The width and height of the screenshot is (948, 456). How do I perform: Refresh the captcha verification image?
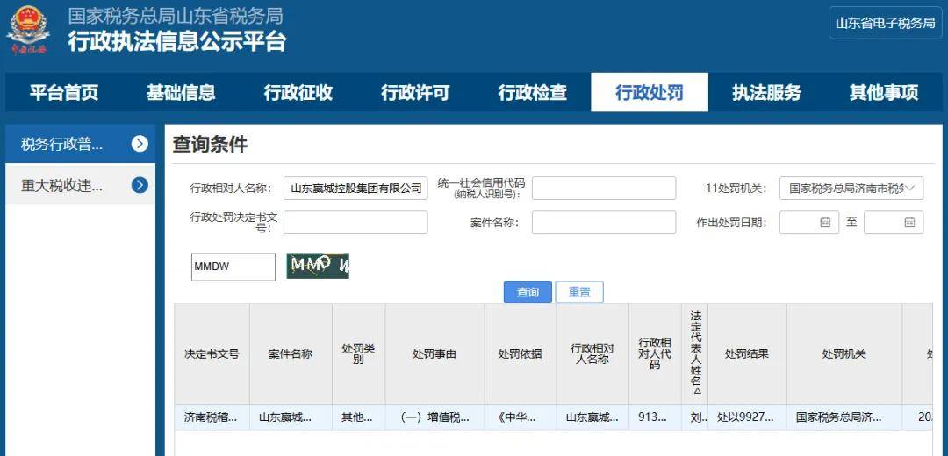pos(318,266)
